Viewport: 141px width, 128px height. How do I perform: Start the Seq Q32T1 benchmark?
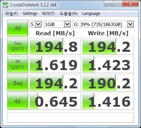coord(18,46)
